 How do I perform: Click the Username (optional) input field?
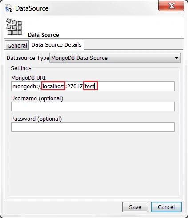pyautogui.click(x=93, y=107)
